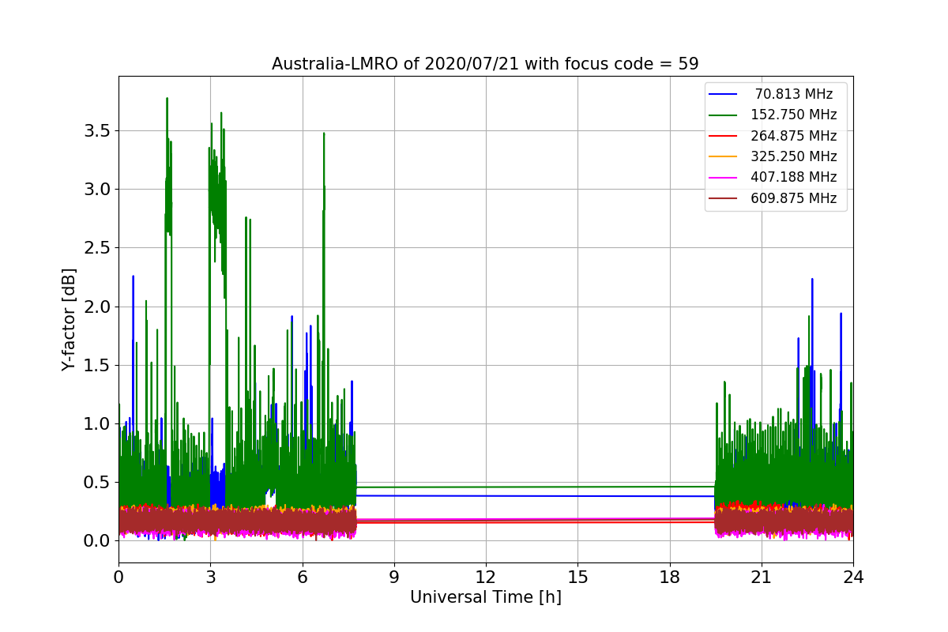This screenshot has height=632, width=948.
Task: Click the 9 hour x-axis tick label
Action: point(394,577)
